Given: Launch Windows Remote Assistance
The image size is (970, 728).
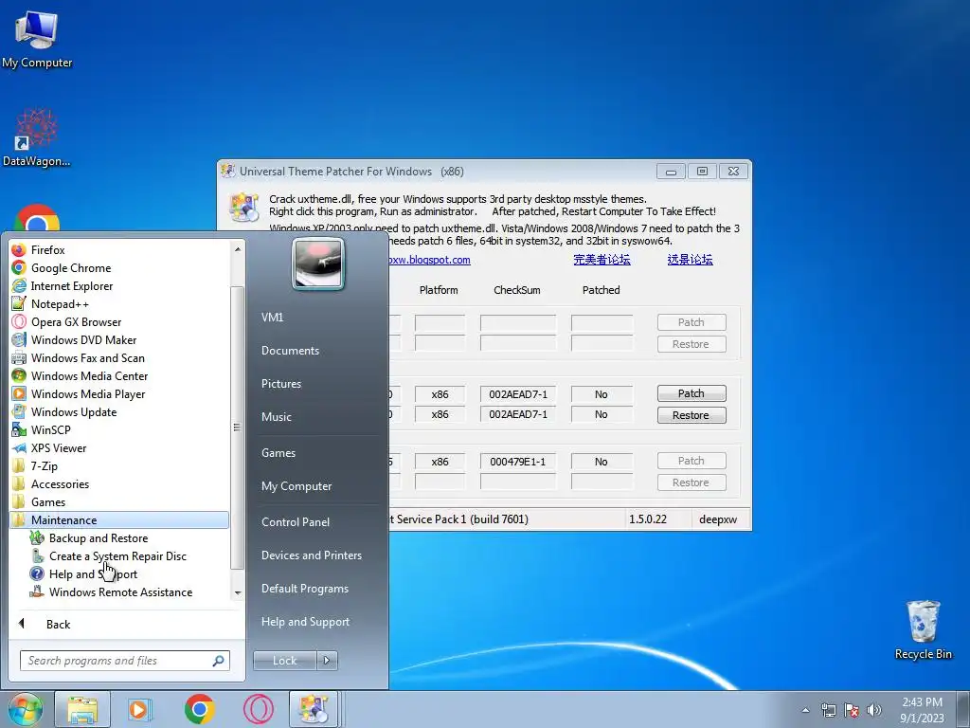Looking at the screenshot, I should [x=119, y=591].
